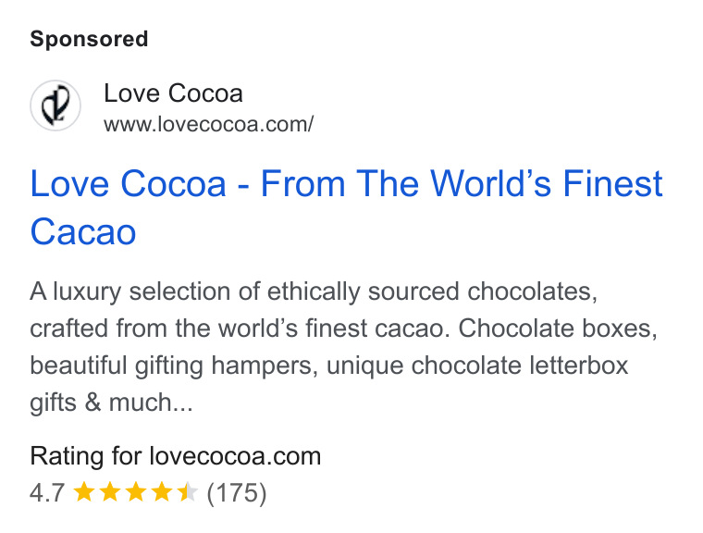Open the www.lovecocoa.com/ URL text
This screenshot has height=533, width=703.
(208, 124)
